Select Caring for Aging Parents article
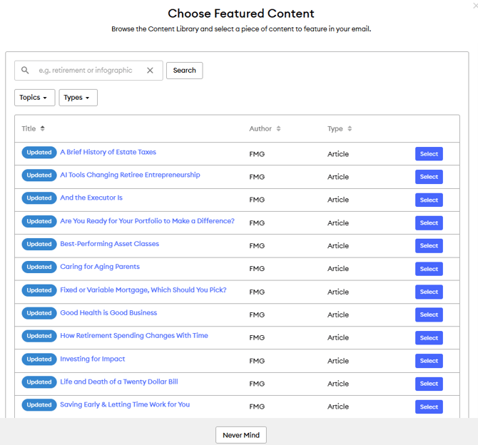The width and height of the screenshot is (478, 445). click(x=429, y=269)
